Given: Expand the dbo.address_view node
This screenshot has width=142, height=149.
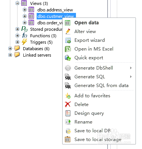Looking at the screenshot, I should click(25, 10).
